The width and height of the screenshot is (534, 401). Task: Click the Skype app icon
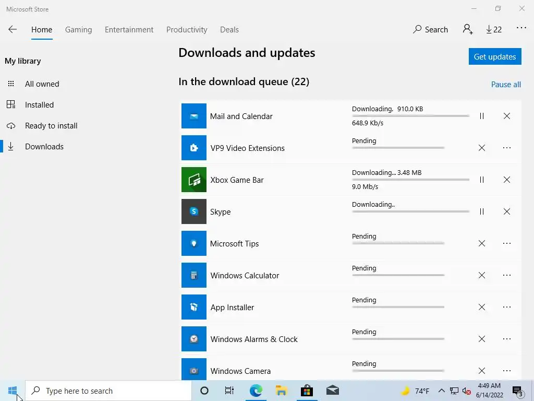194,211
